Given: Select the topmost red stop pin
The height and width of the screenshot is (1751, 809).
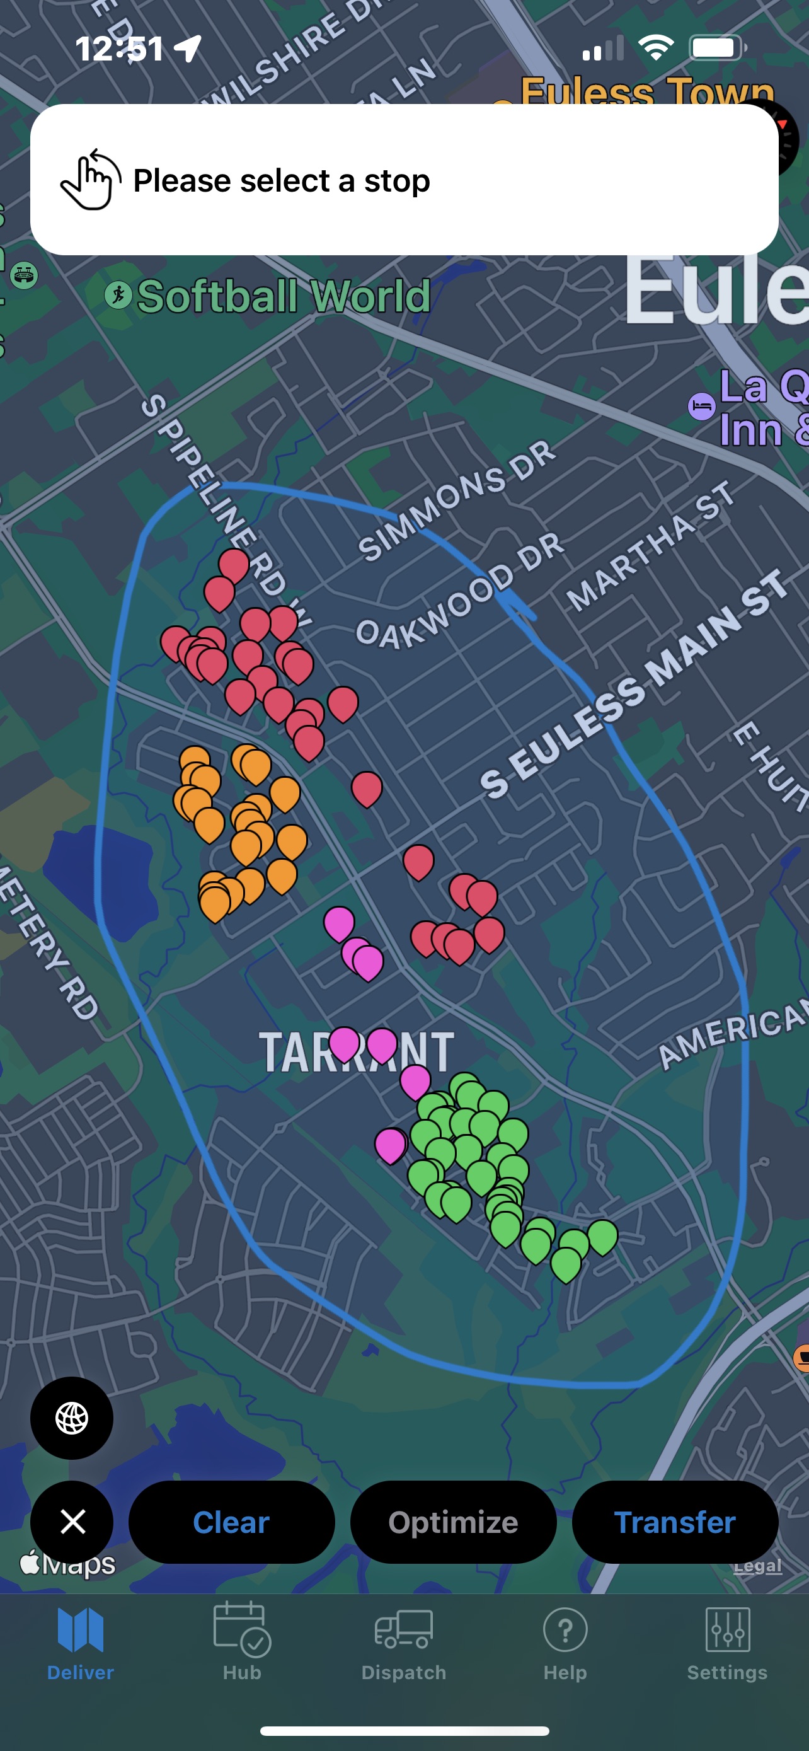Looking at the screenshot, I should pyautogui.click(x=234, y=564).
